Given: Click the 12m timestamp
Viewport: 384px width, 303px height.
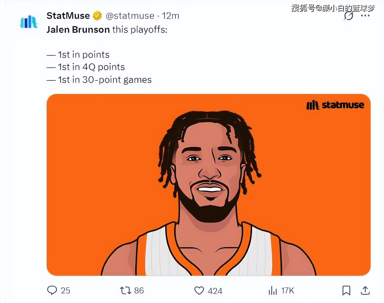Looking at the screenshot, I should point(171,16).
